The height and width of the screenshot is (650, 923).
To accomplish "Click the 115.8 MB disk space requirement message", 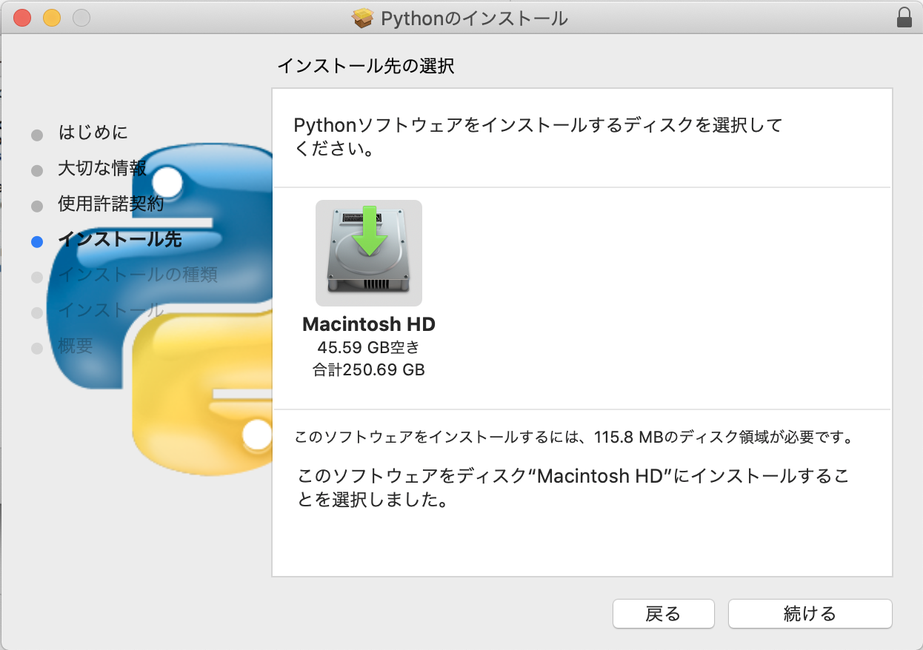I will pyautogui.click(x=574, y=437).
